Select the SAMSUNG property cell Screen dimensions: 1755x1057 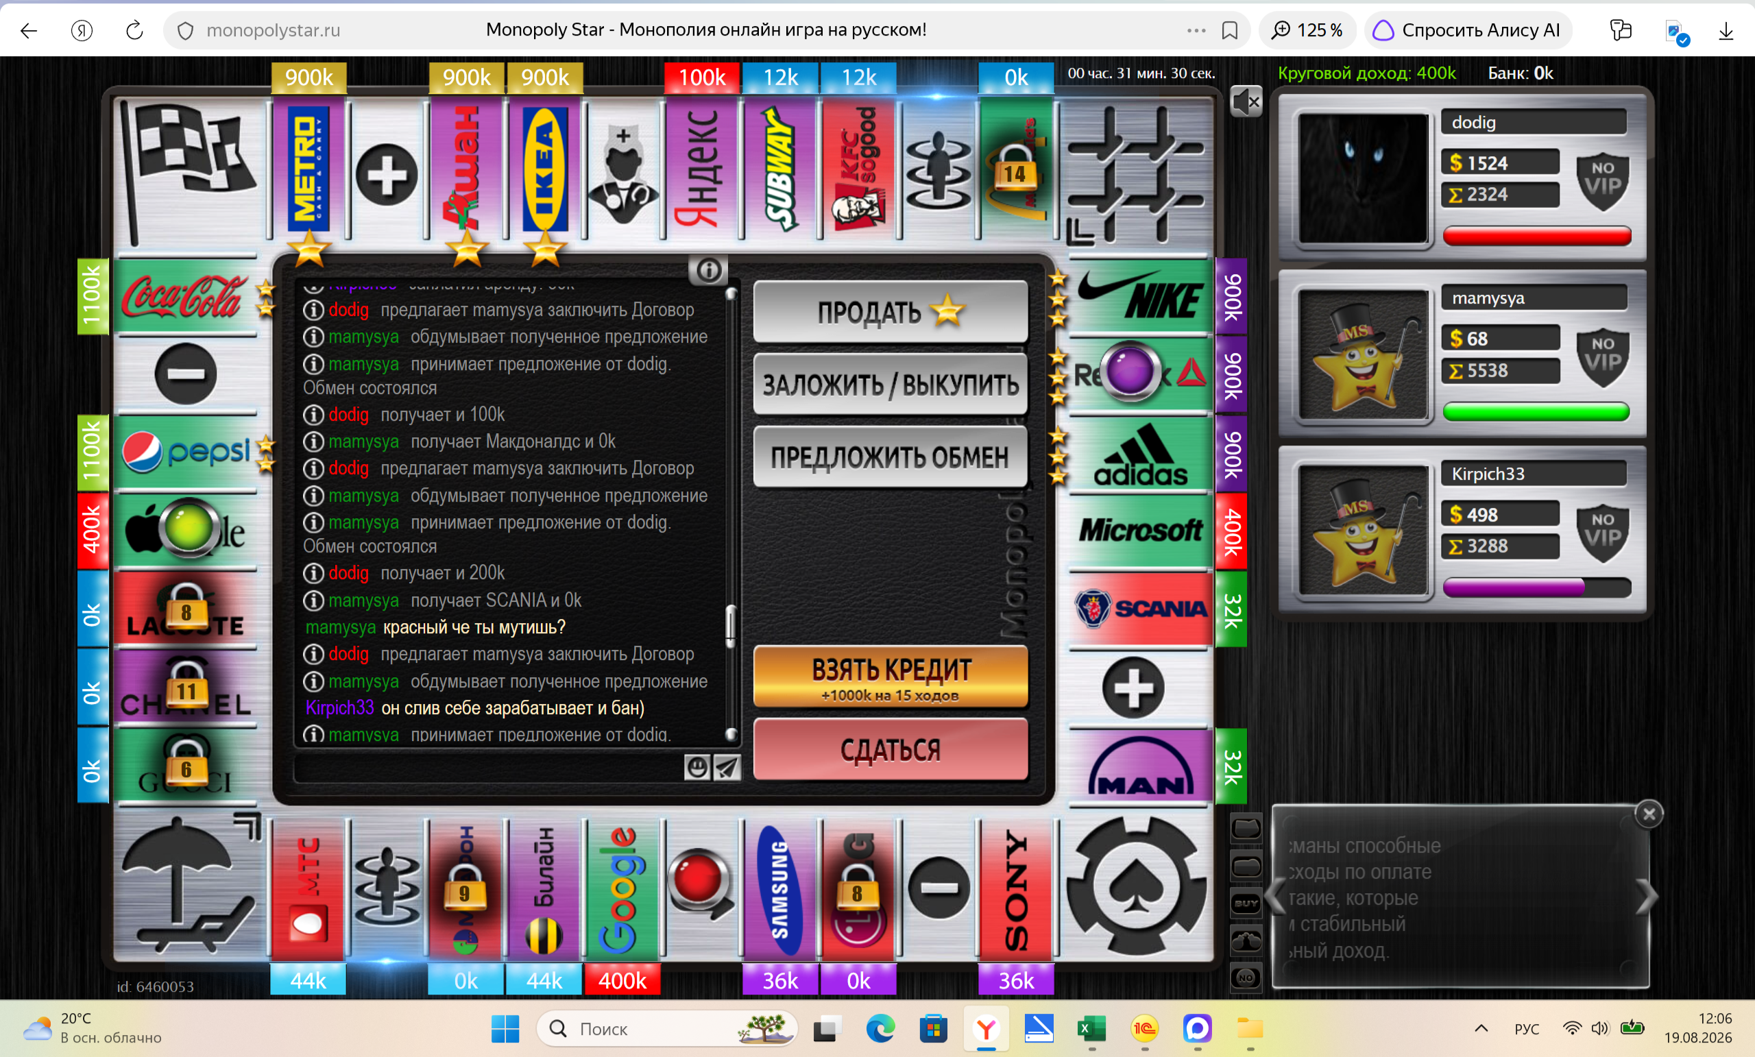tap(781, 889)
